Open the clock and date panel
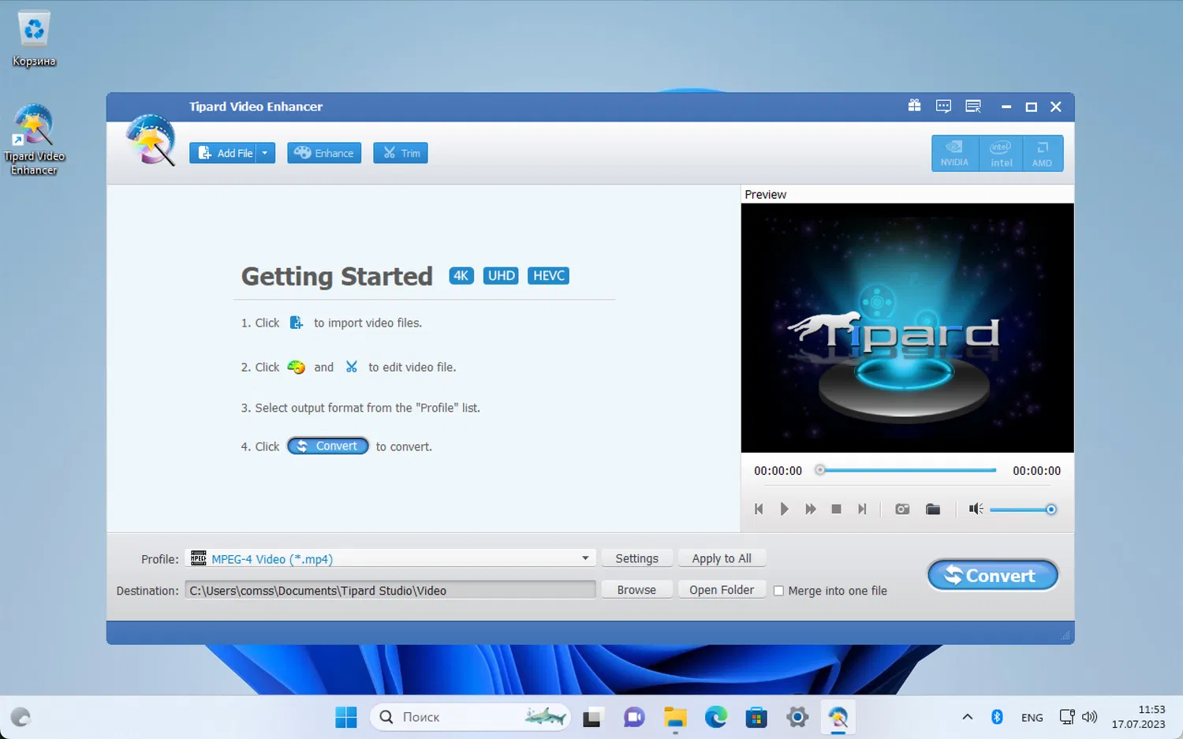 (1138, 717)
